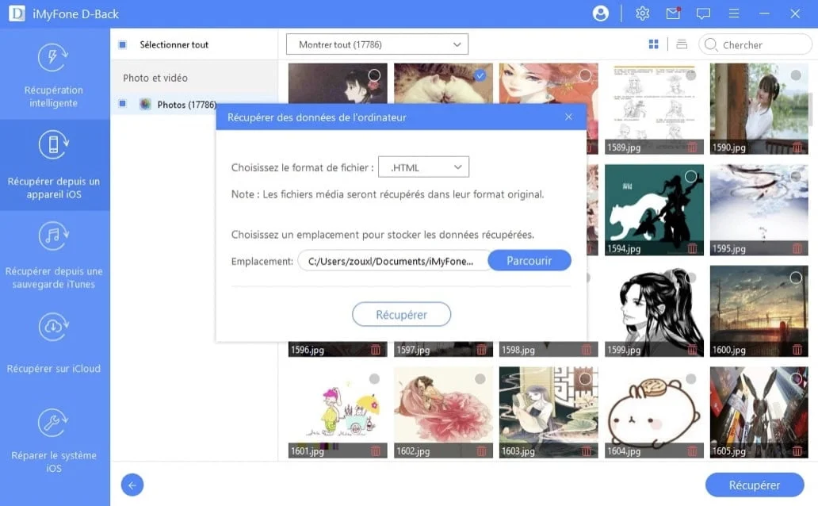Open settings gear in title bar

[x=642, y=13]
